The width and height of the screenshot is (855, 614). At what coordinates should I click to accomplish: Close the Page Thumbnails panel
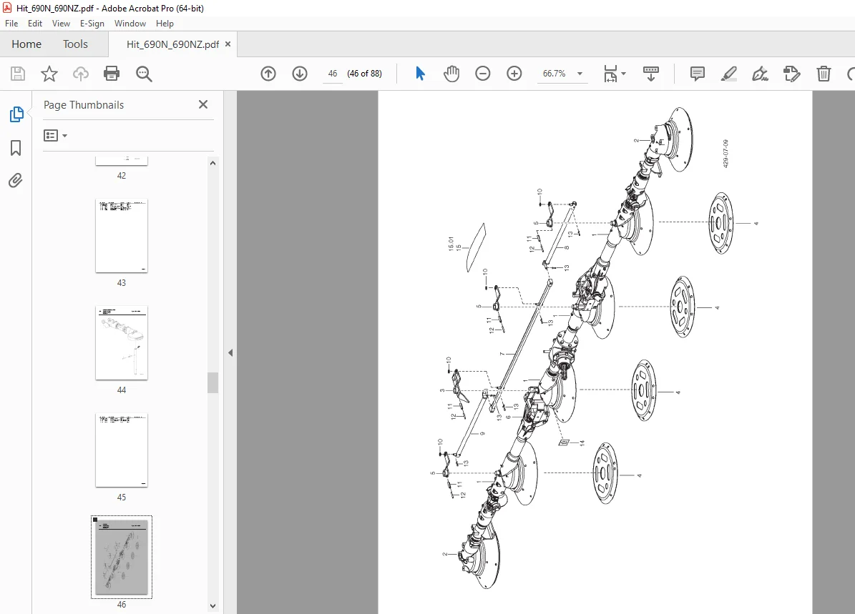click(x=203, y=104)
